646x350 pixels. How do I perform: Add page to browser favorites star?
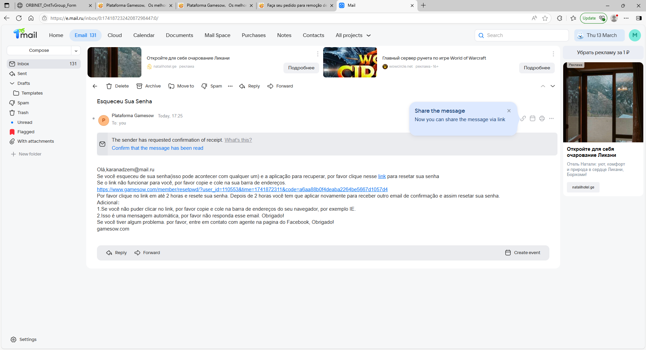coord(545,18)
